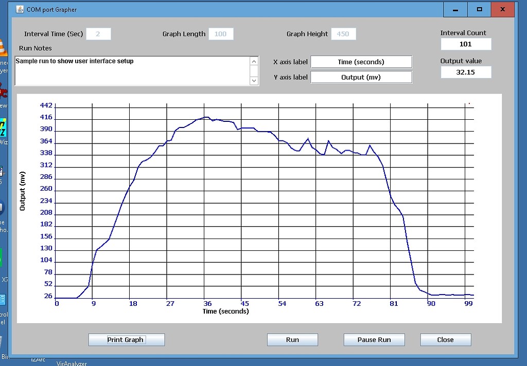Select the Interval Count value box
527x366 pixels.
465,44
